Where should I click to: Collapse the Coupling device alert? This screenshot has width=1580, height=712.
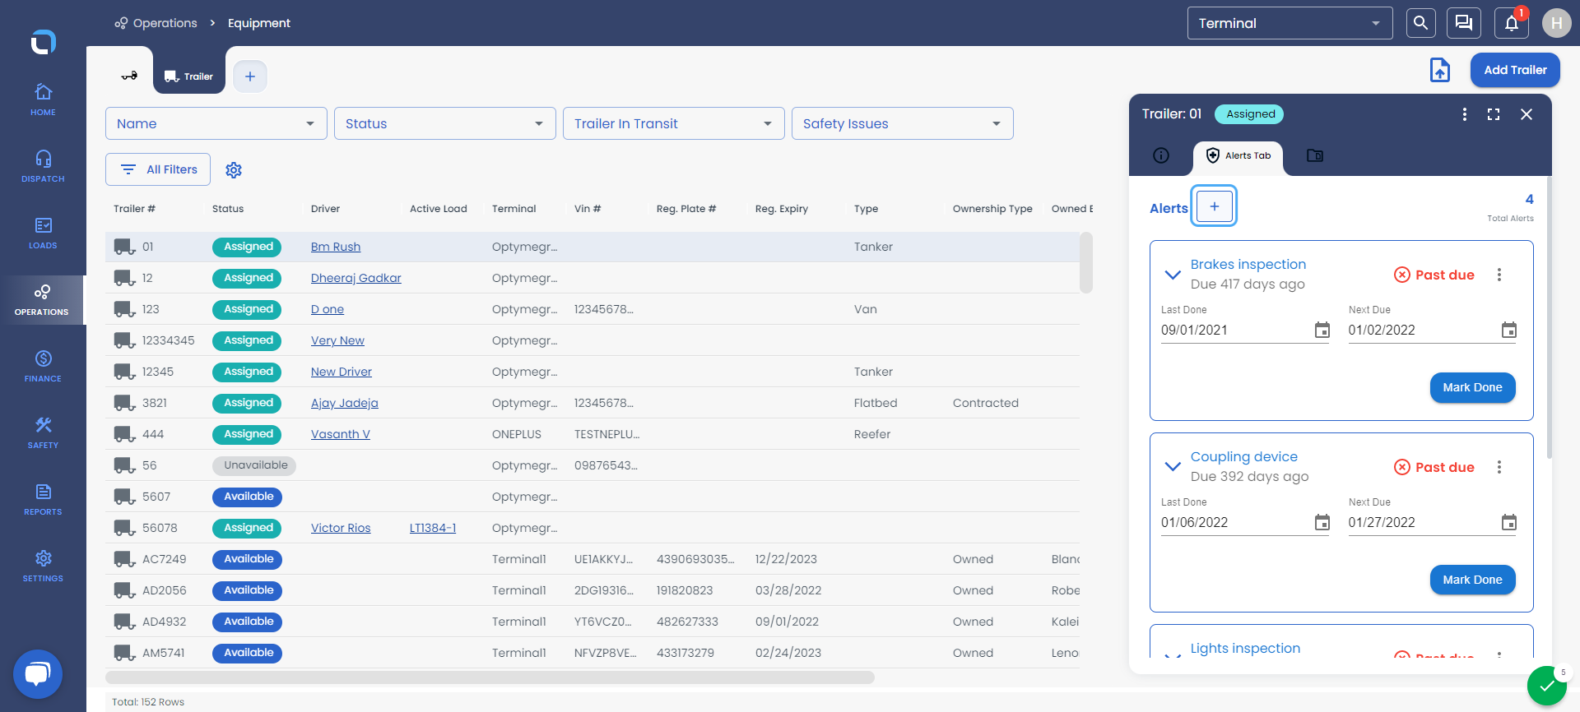1173,467
